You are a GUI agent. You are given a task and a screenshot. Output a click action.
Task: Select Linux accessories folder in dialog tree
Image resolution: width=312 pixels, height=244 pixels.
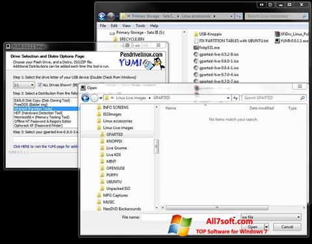(114, 121)
